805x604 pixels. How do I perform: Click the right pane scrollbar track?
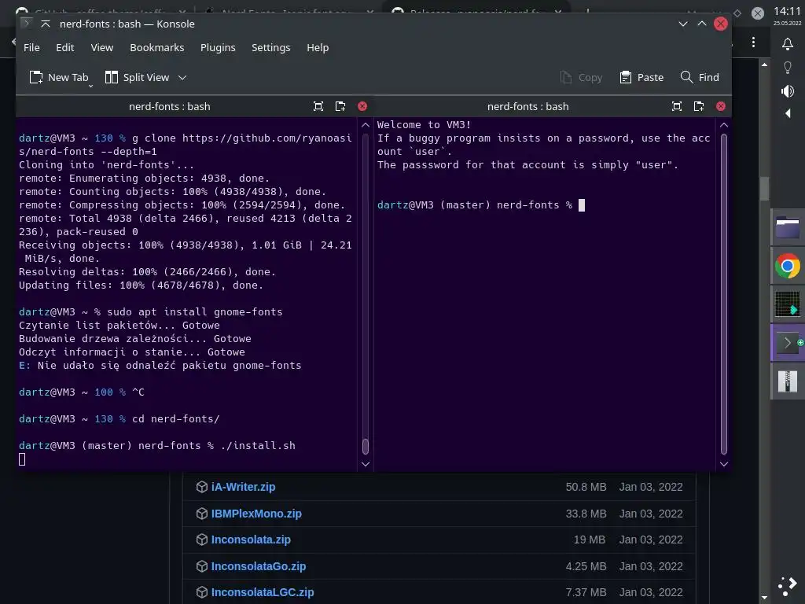(x=724, y=294)
